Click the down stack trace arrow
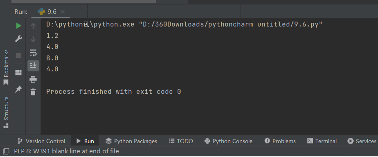This screenshot has width=378, height=157. tap(33, 39)
